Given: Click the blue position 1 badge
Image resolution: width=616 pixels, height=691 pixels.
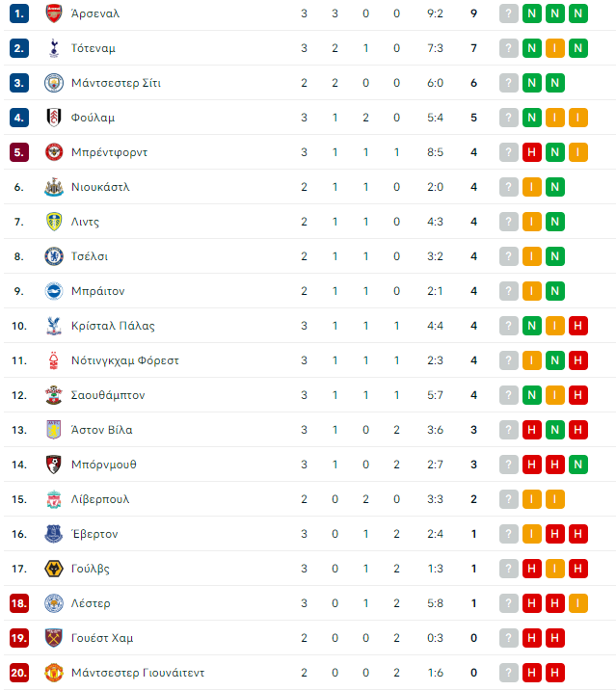Looking at the screenshot, I should coord(19,13).
